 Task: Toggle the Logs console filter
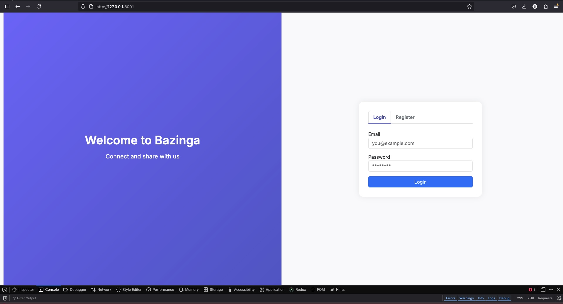point(491,298)
